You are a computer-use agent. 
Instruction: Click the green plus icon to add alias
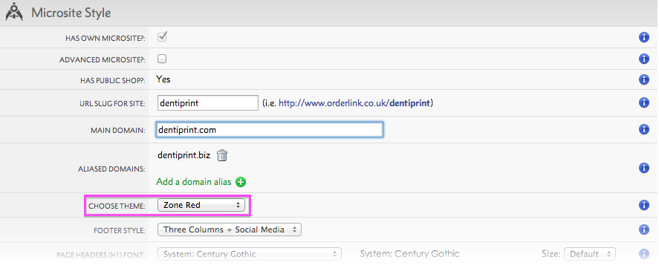pyautogui.click(x=241, y=182)
